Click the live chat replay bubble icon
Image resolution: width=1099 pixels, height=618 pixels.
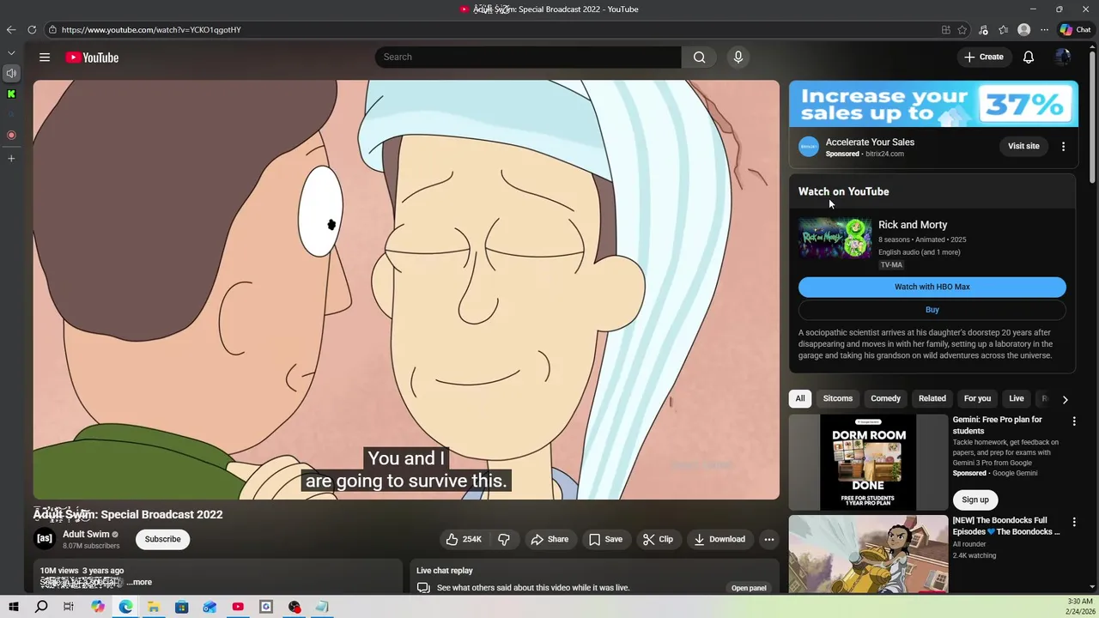(x=423, y=588)
